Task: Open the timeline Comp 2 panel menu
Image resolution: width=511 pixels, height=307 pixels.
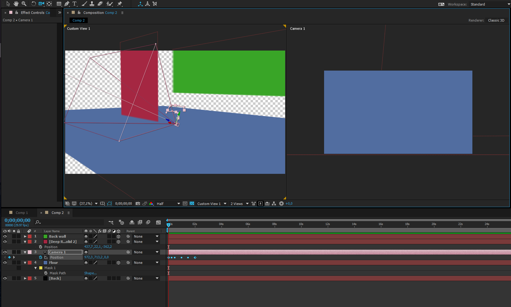Action: click(x=69, y=213)
